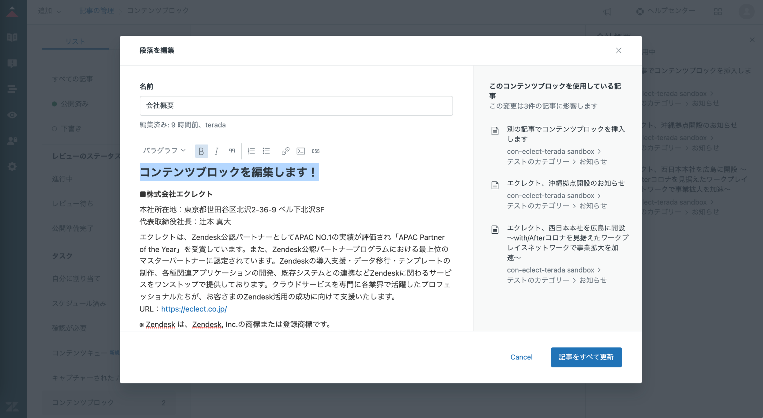763x418 pixels.
Task: Select 下書き filter in sidebar
Action: point(71,129)
